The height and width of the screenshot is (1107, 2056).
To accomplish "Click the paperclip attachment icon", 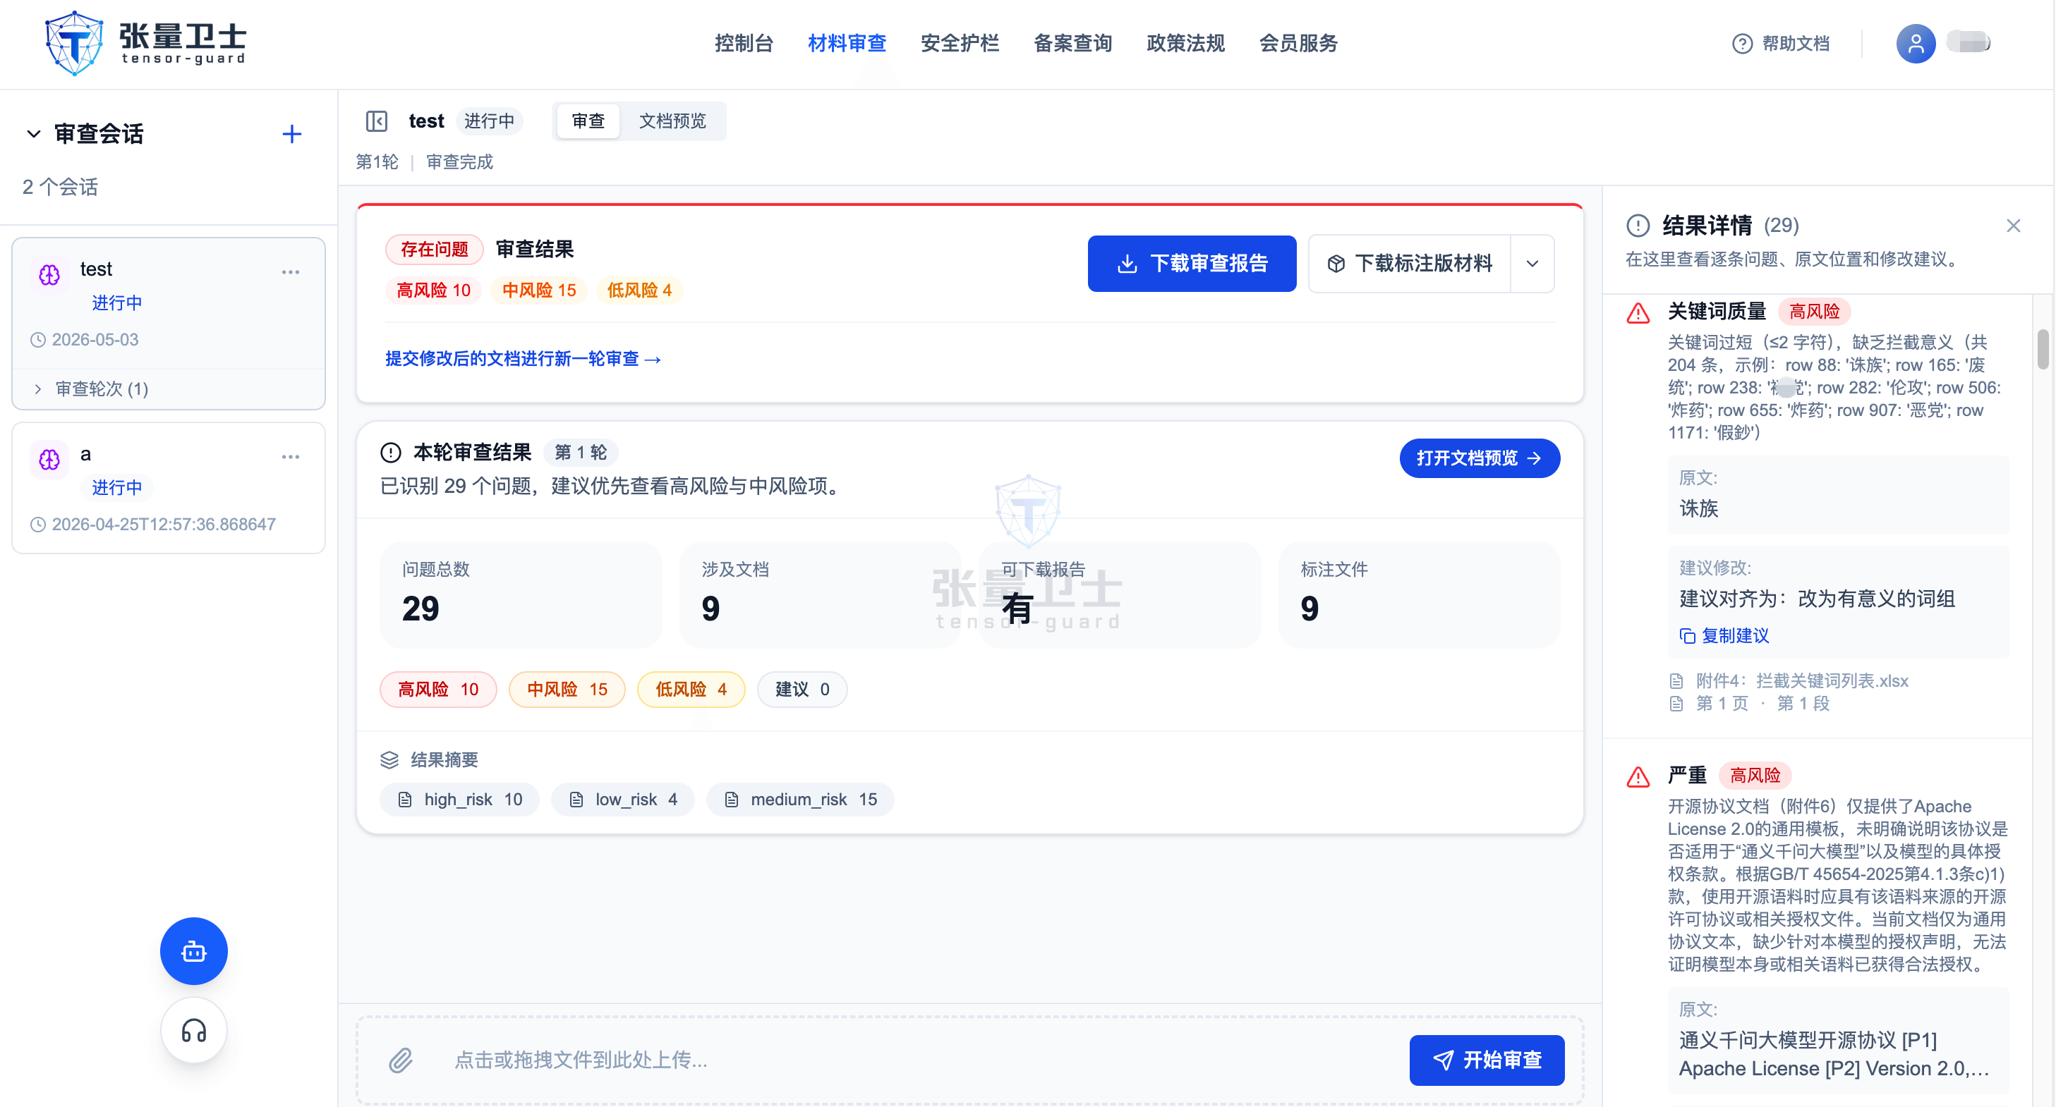I will point(401,1060).
